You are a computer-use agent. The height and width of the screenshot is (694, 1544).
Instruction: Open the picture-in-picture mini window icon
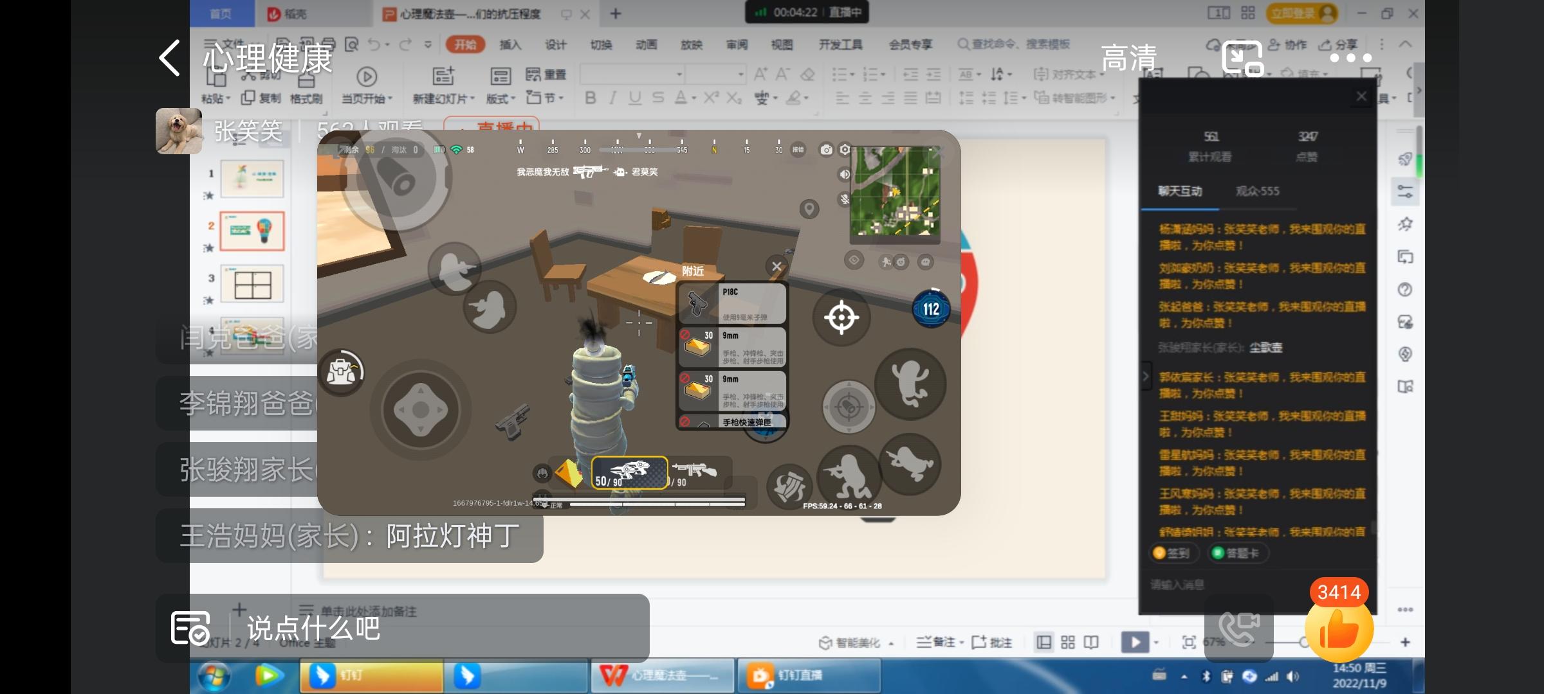pos(1243,58)
